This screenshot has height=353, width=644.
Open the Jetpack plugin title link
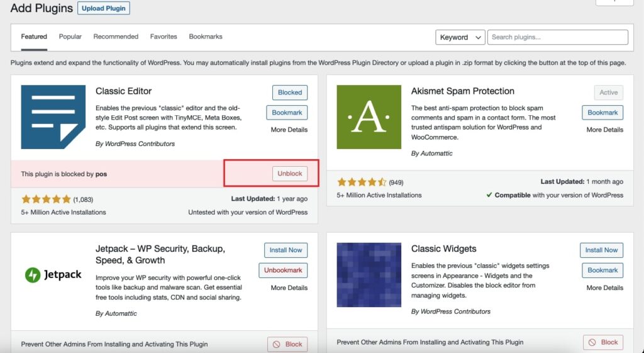pyautogui.click(x=160, y=254)
